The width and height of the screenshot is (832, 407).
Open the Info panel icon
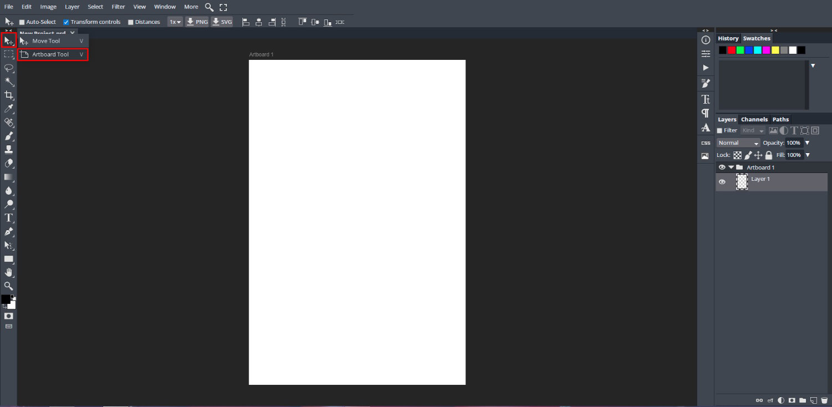click(706, 40)
